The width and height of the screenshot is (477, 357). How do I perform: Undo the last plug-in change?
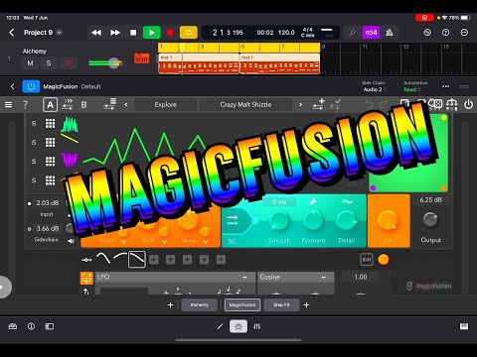(x=369, y=105)
